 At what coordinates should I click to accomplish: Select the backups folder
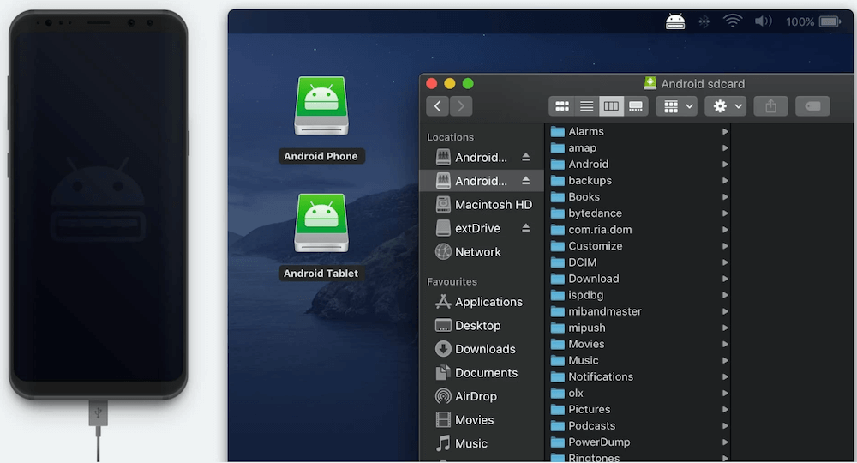[x=638, y=181]
